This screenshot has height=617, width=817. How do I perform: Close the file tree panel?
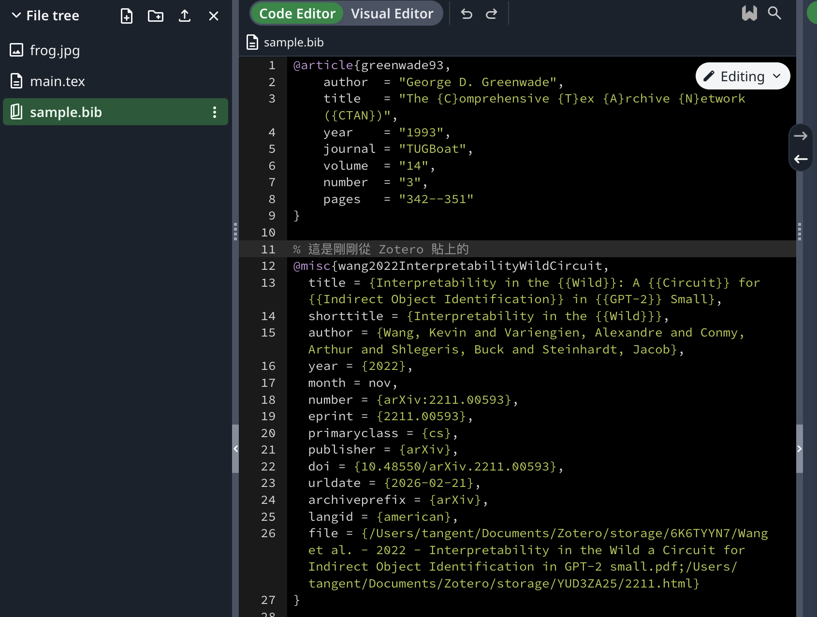(214, 16)
